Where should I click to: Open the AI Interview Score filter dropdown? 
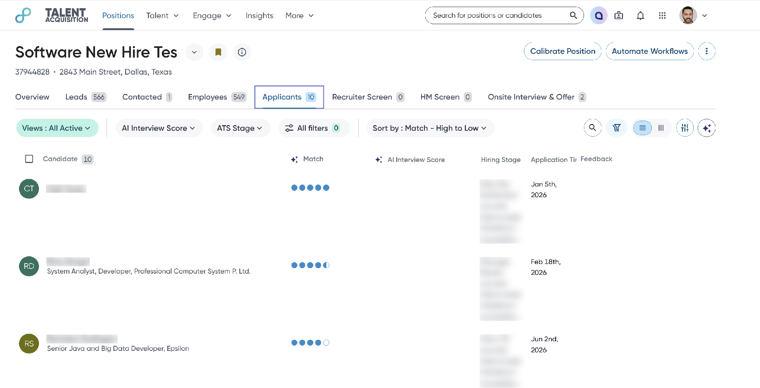click(x=159, y=128)
